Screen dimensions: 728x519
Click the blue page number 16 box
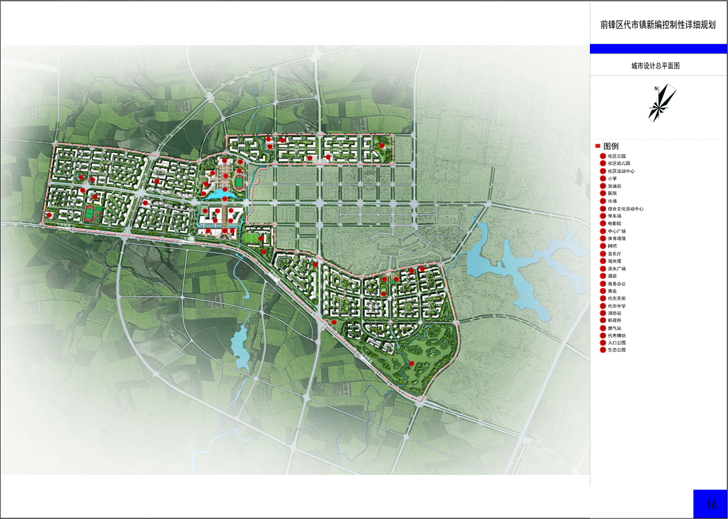tap(710, 504)
